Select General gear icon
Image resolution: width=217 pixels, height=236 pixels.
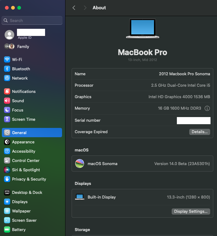[7, 133]
